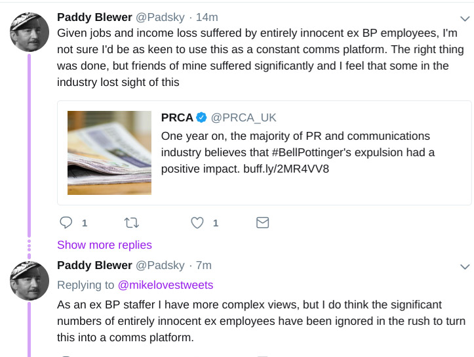This screenshot has height=357, width=474.
Task: Expand the second tweet's options chevron
Action: tap(465, 266)
